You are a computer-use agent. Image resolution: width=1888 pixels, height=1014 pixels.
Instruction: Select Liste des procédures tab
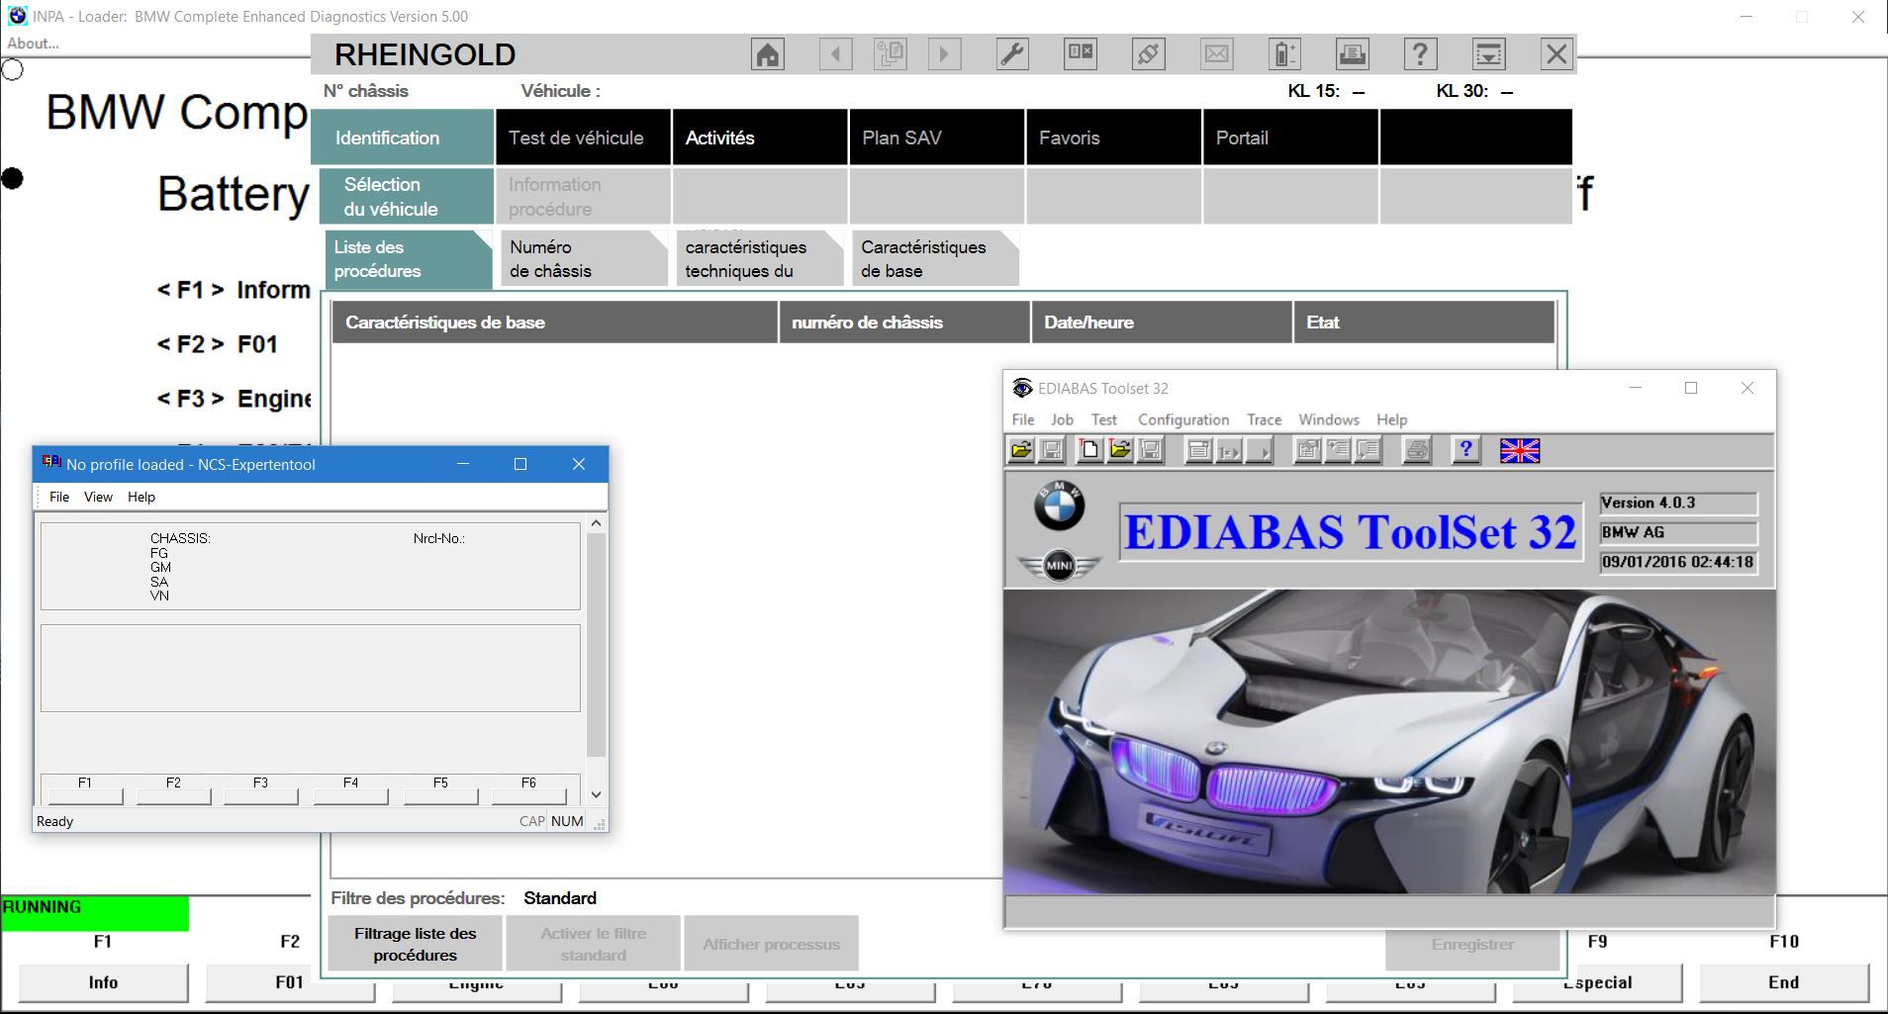coord(408,259)
